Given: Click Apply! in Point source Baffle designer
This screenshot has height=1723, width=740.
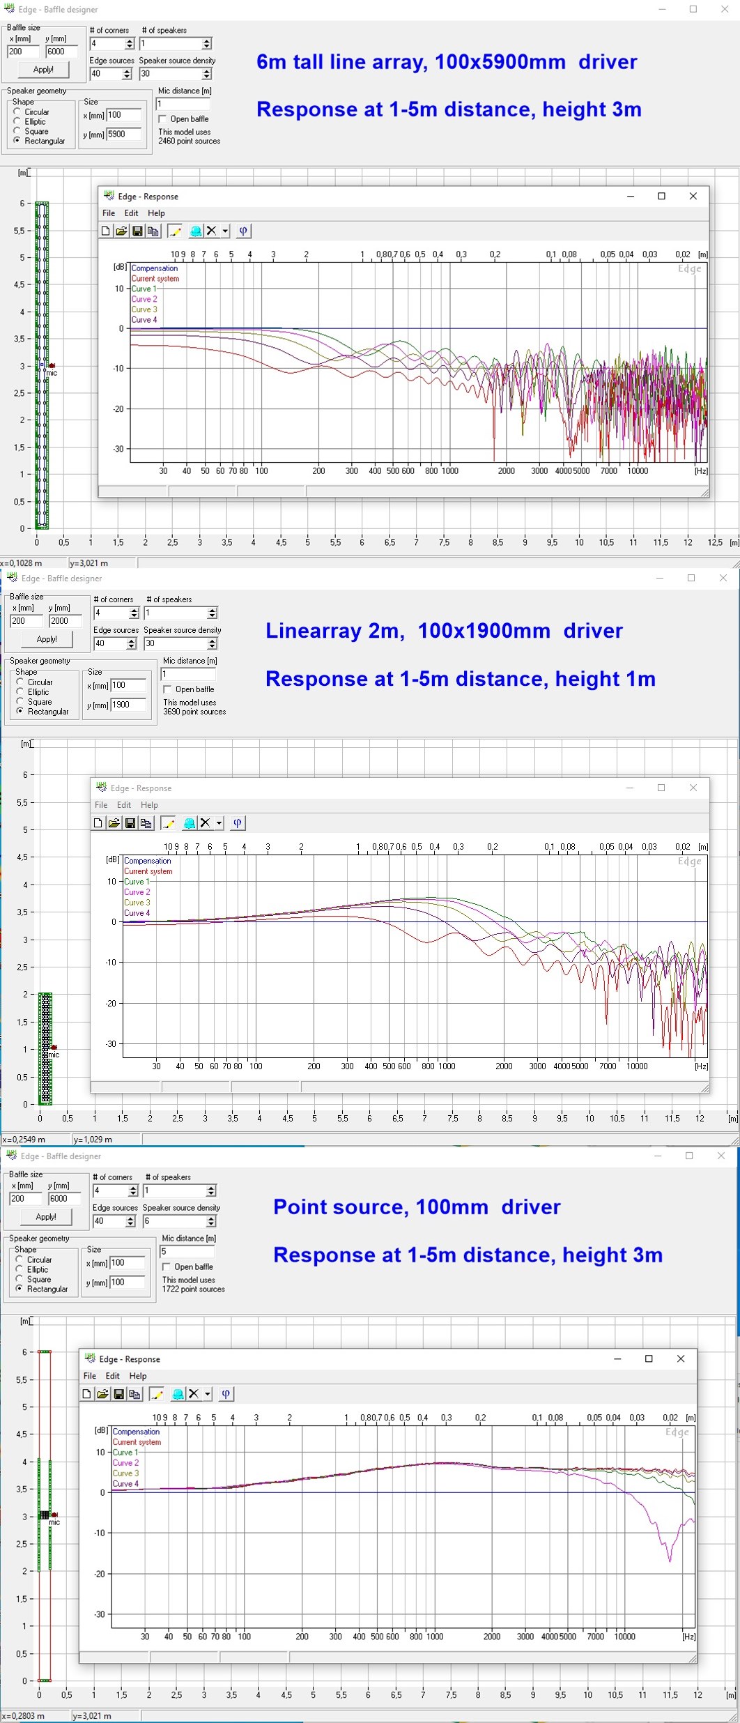Looking at the screenshot, I should click(x=46, y=1217).
